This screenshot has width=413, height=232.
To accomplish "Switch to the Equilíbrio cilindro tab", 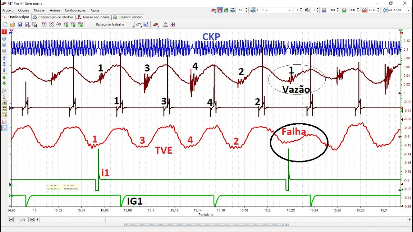I will (x=128, y=17).
